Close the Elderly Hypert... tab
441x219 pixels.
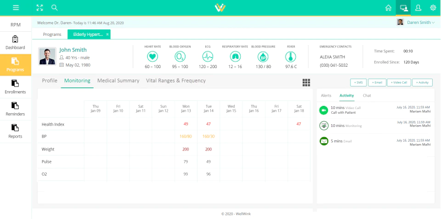click(x=107, y=35)
